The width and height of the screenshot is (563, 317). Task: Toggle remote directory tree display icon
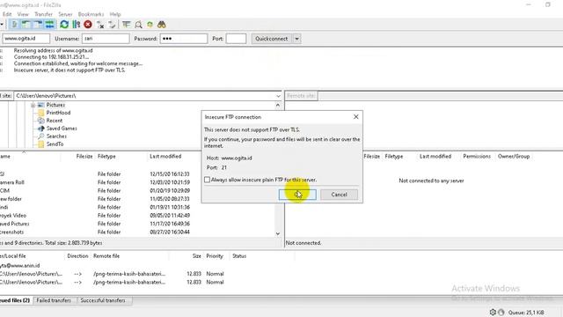(38, 25)
